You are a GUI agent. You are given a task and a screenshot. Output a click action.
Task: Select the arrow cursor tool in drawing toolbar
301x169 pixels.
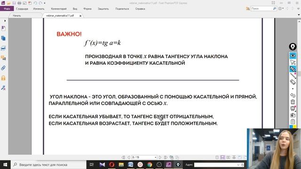(293, 62)
